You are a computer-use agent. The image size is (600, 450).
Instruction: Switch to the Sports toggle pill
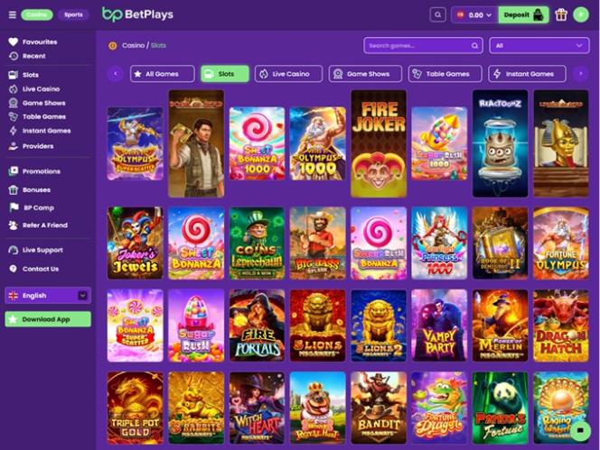click(x=73, y=14)
